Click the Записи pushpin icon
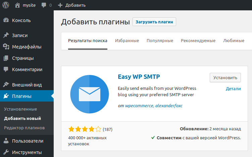Screen dimensions: 252x157 click(6, 35)
